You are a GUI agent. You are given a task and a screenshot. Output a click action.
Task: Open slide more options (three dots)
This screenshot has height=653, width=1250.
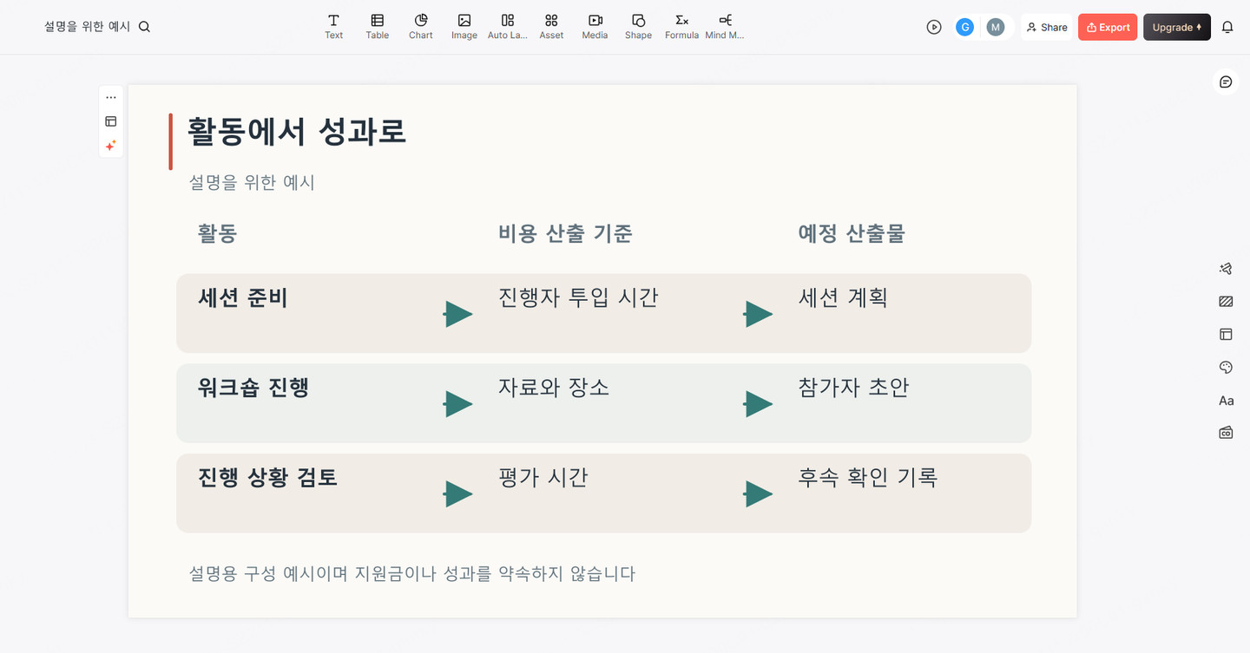111,97
